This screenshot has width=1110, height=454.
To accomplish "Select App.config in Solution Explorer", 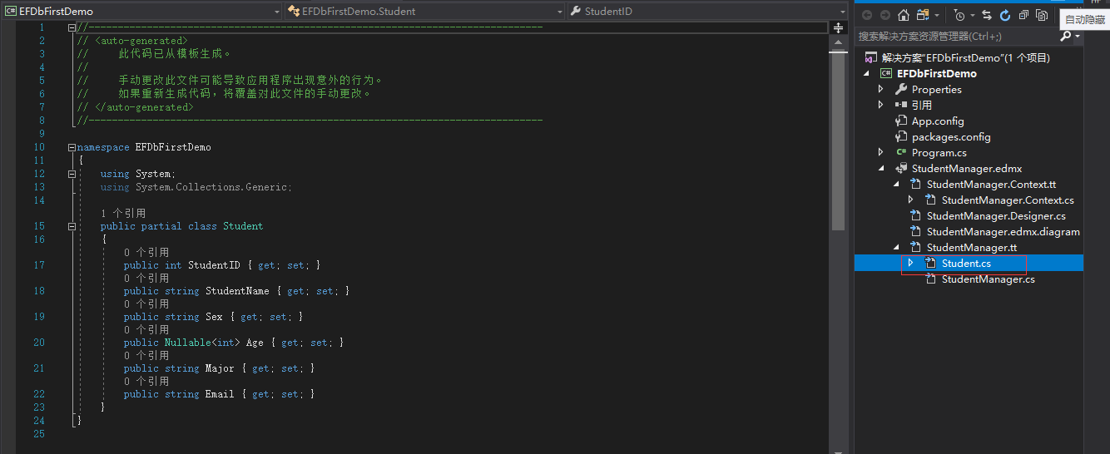I will tap(938, 121).
